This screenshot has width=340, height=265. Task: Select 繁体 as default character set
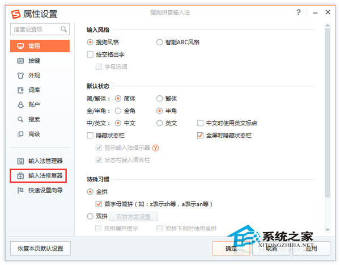[x=159, y=99]
